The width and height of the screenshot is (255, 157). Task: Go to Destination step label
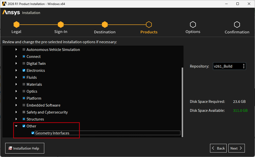coord(105,32)
